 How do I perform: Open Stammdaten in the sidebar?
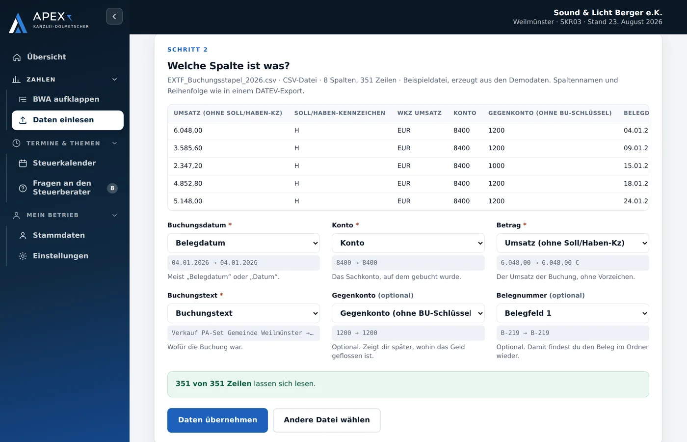pyautogui.click(x=68, y=236)
